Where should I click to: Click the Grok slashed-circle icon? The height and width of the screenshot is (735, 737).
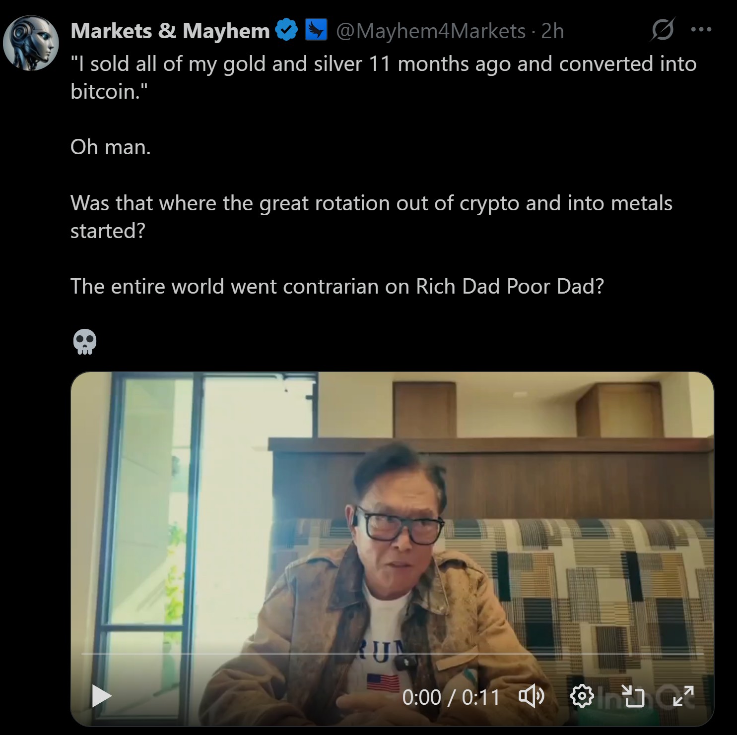[662, 30]
